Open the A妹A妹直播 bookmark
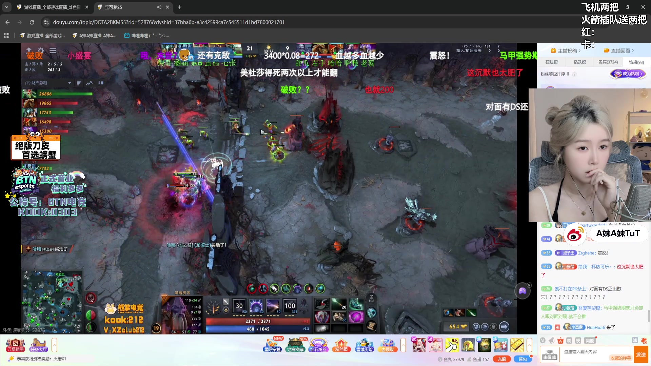 click(94, 36)
